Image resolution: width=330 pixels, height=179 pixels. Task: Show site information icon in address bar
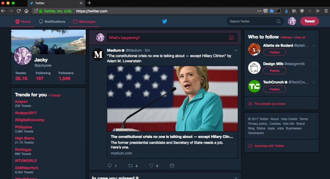tap(36, 11)
